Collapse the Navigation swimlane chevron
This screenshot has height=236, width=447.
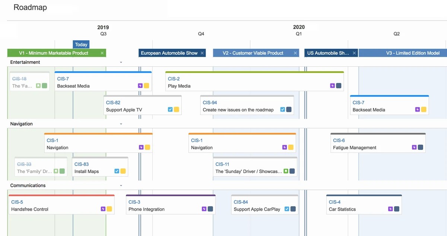click(x=121, y=124)
